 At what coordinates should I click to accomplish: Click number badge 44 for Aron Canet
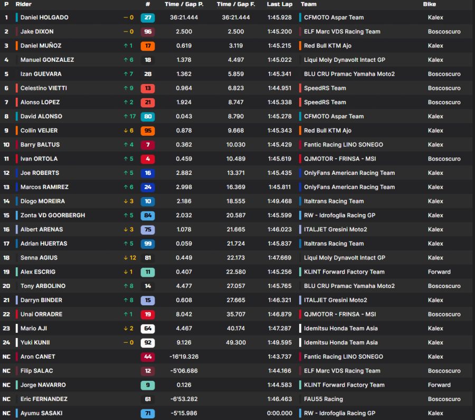(x=148, y=357)
